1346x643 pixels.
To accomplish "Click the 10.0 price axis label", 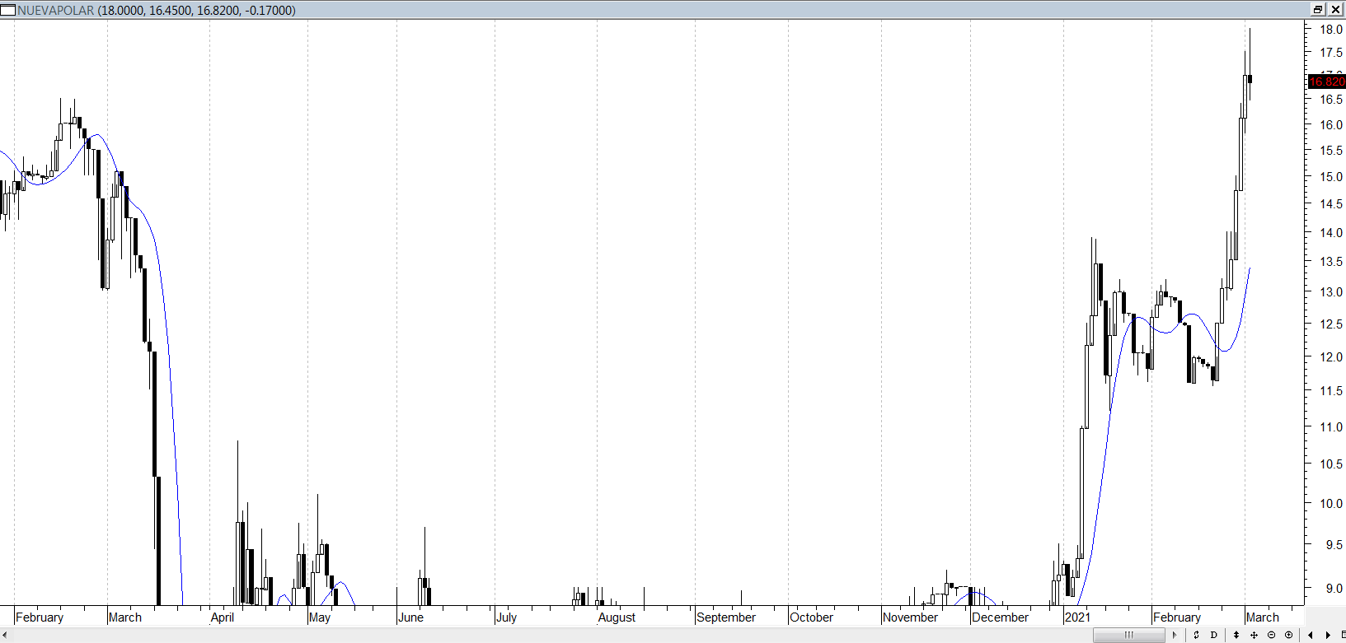I will (x=1331, y=503).
